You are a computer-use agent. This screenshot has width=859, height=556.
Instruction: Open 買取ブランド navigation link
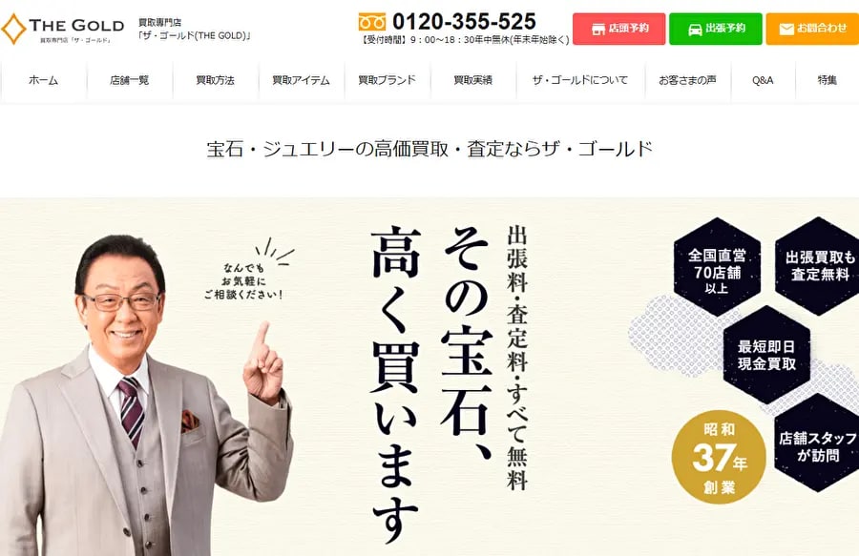point(388,80)
